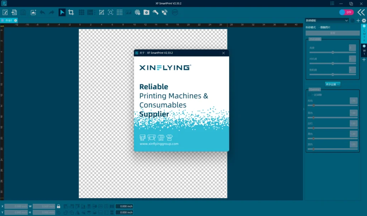Open the main menu icon at top-left

[x=4, y=3]
